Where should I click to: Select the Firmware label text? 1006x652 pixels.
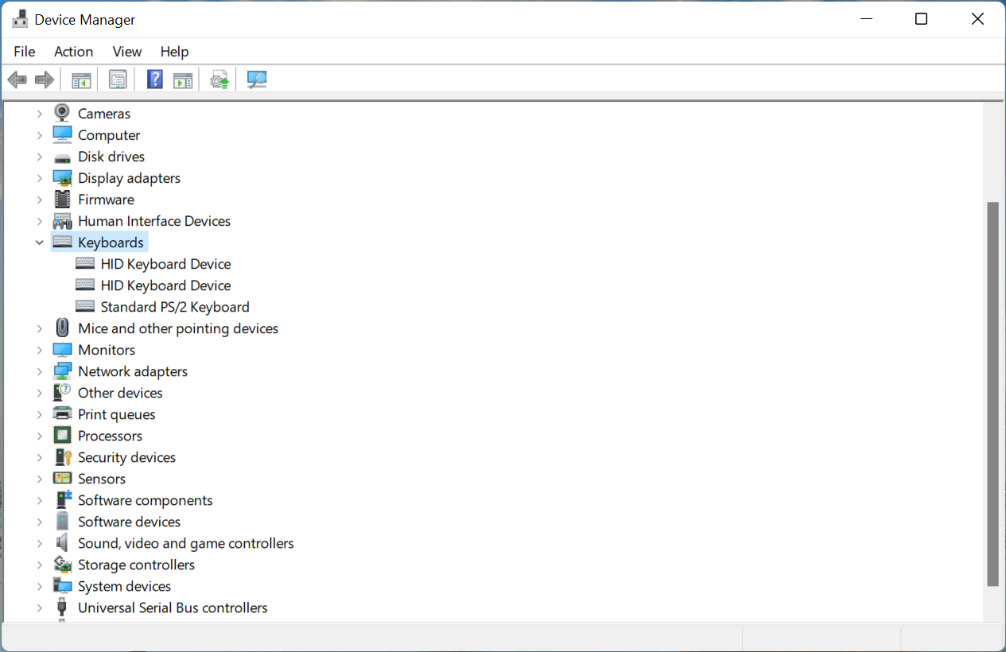pyautogui.click(x=106, y=200)
